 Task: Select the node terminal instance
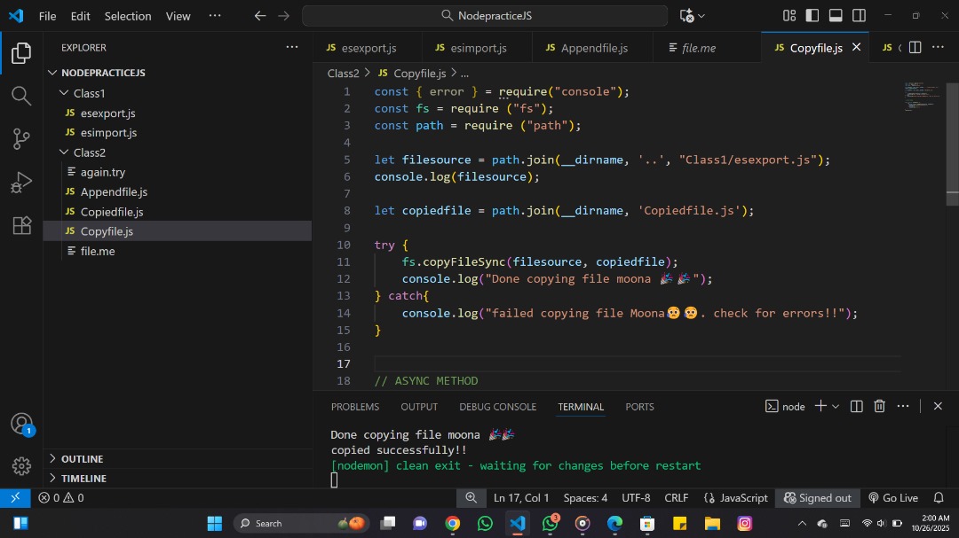pyautogui.click(x=785, y=407)
